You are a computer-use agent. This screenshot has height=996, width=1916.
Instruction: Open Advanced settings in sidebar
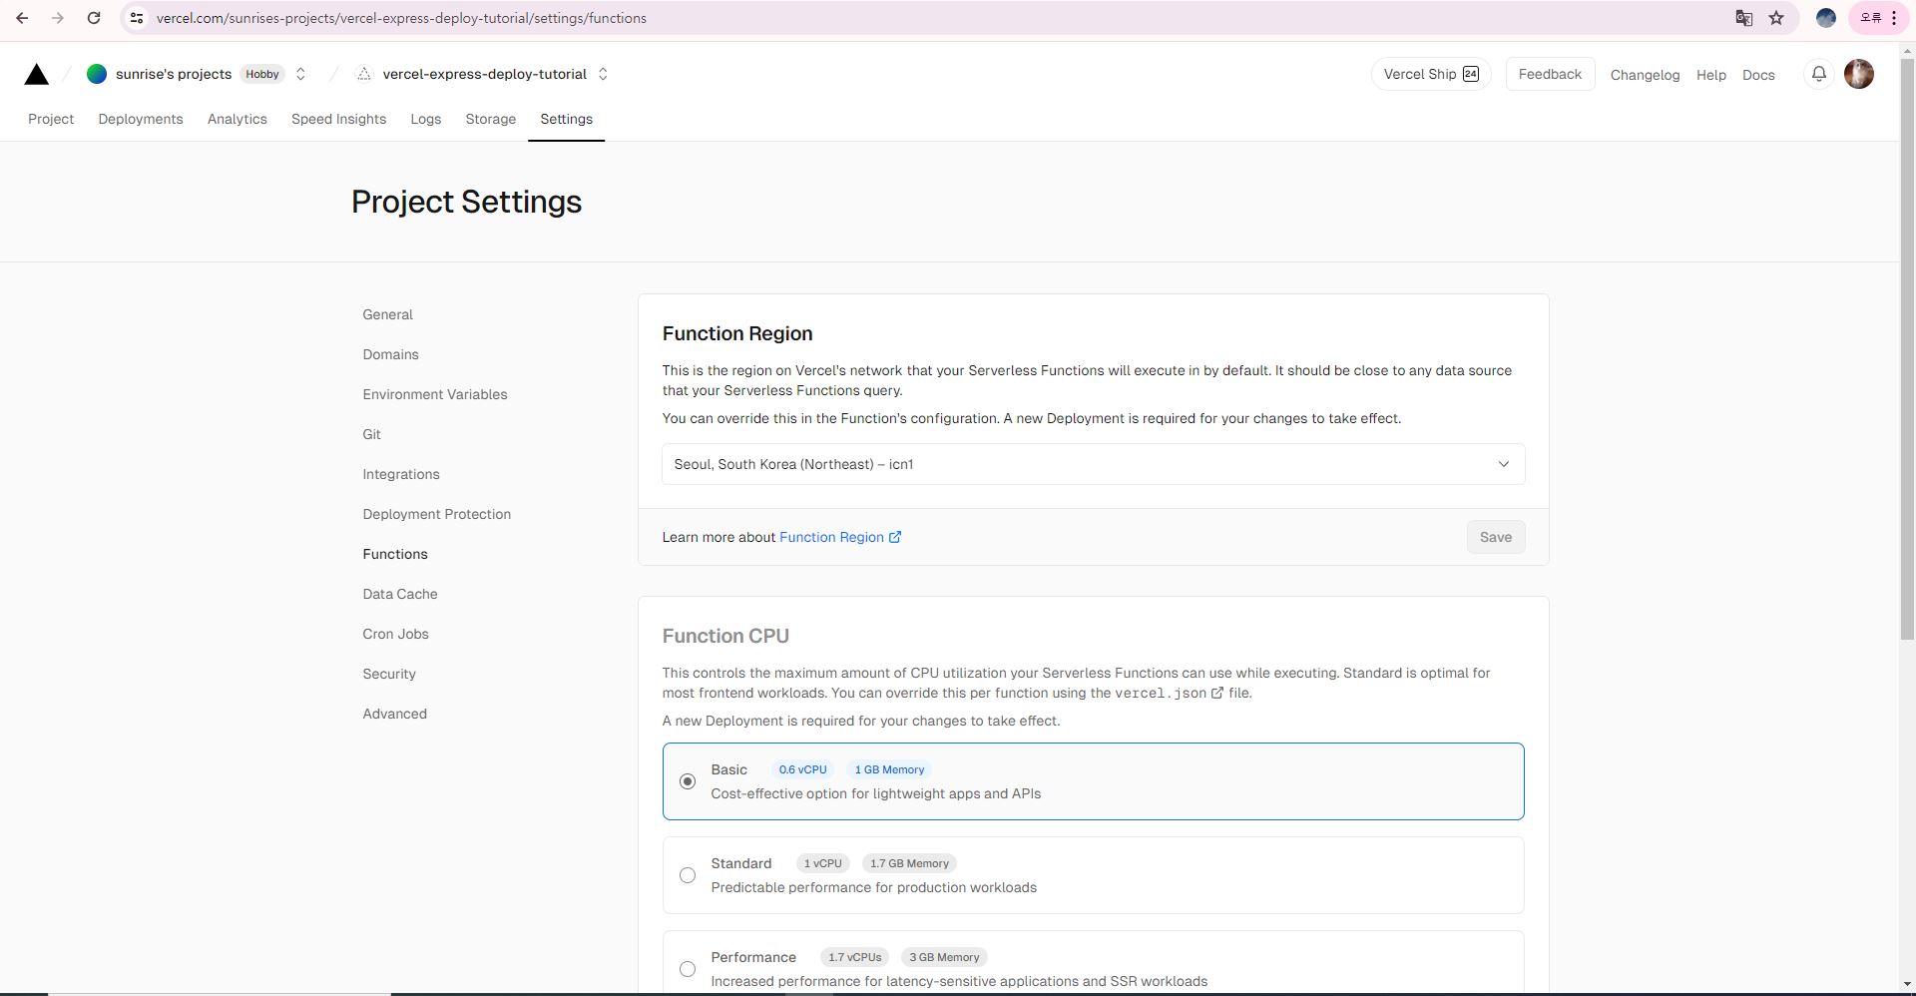[395, 714]
